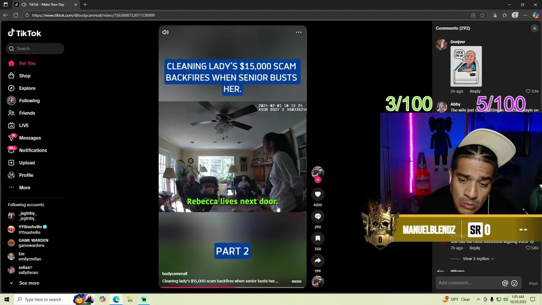Open the Windows Start menu
Viewport: 542px width, 305px height.
[x=6, y=299]
